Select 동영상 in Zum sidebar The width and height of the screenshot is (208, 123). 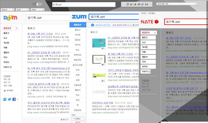click(x=77, y=40)
